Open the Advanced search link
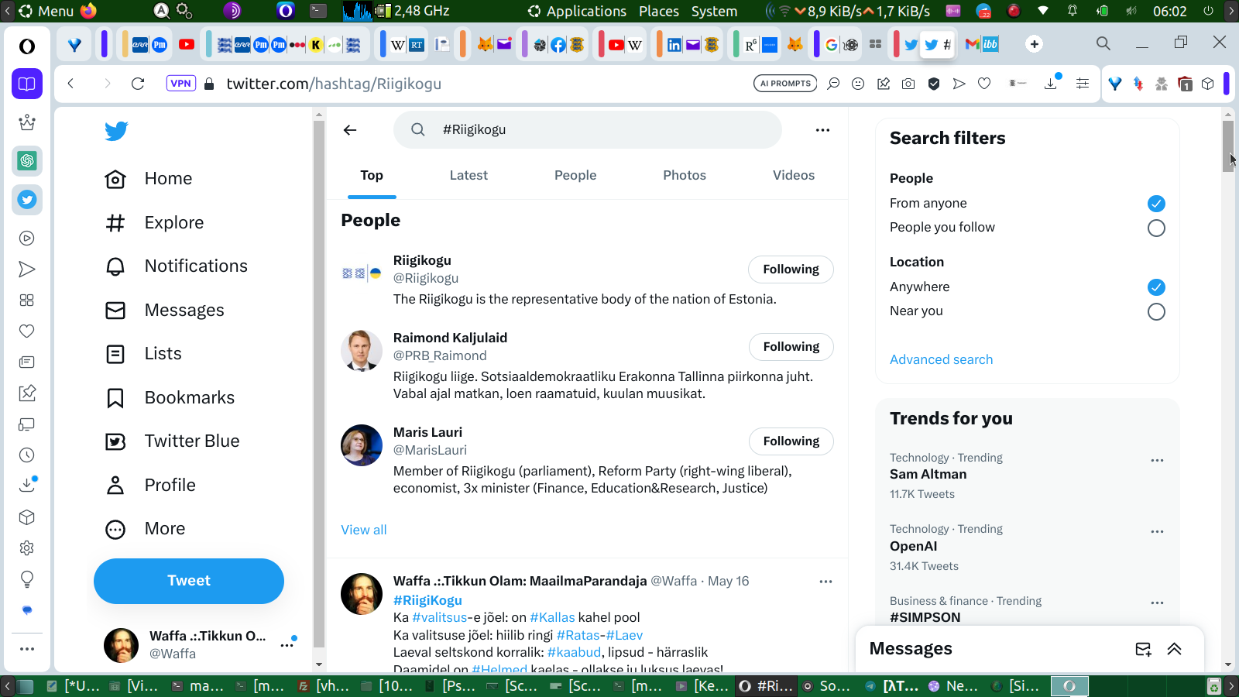Image resolution: width=1239 pixels, height=697 pixels. coord(941,359)
